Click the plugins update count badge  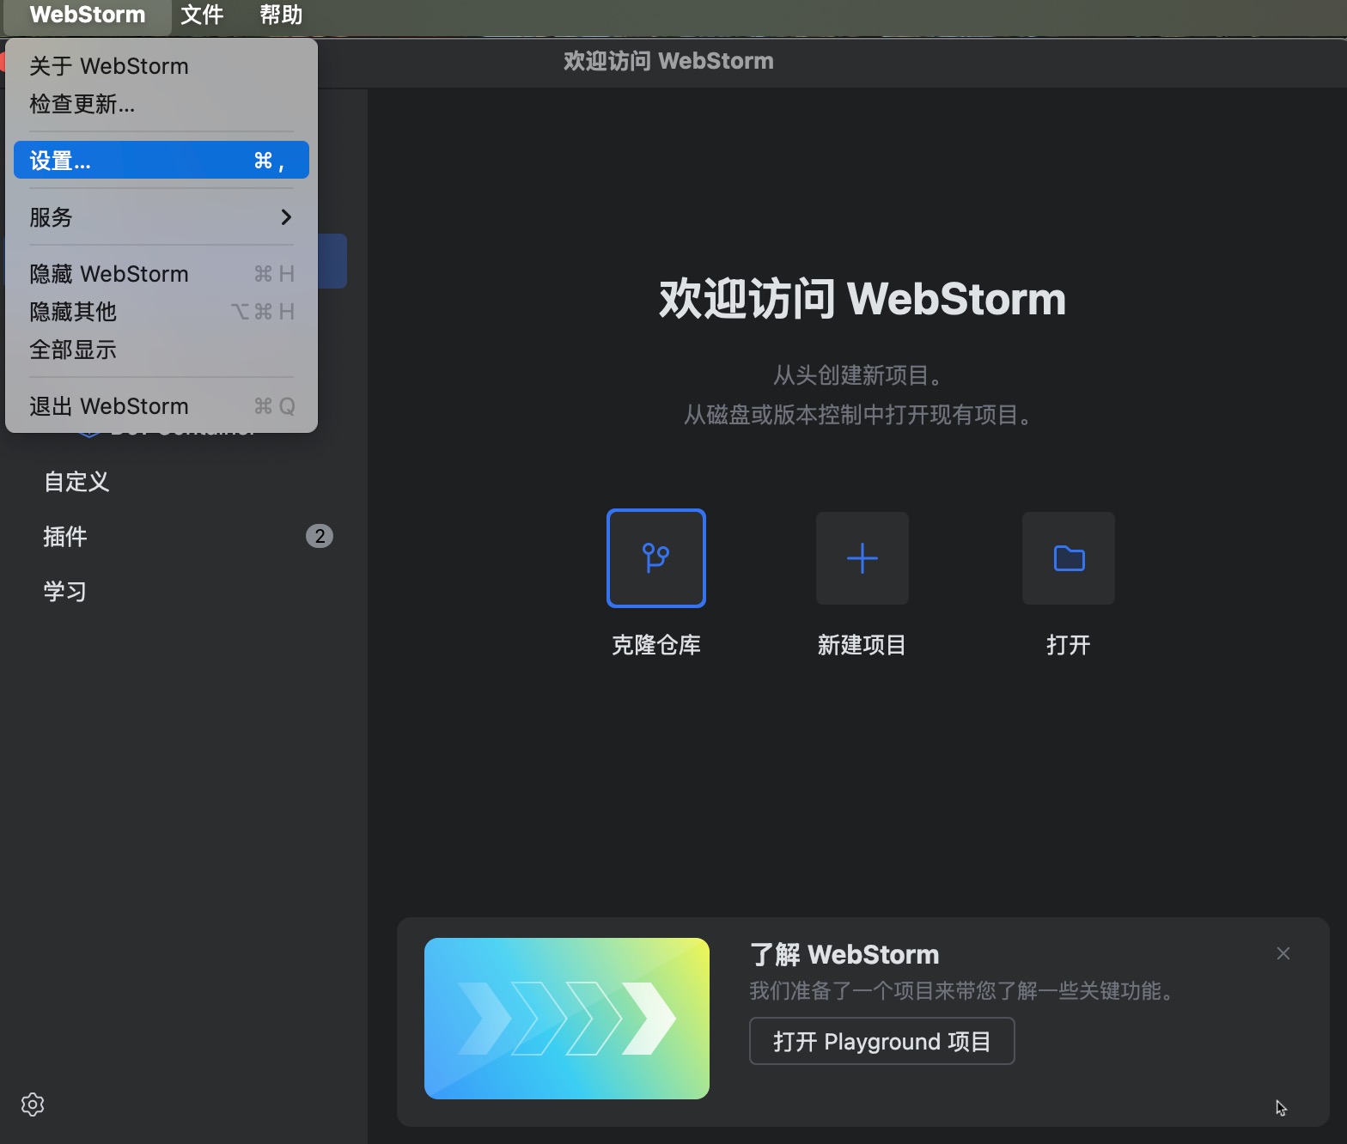pyautogui.click(x=320, y=536)
